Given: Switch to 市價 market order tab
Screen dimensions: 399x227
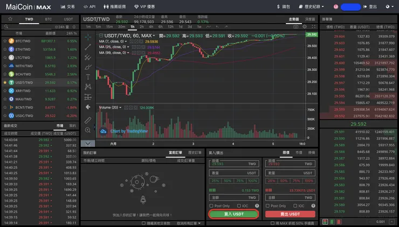Looking at the screenshot, I should (299, 153).
